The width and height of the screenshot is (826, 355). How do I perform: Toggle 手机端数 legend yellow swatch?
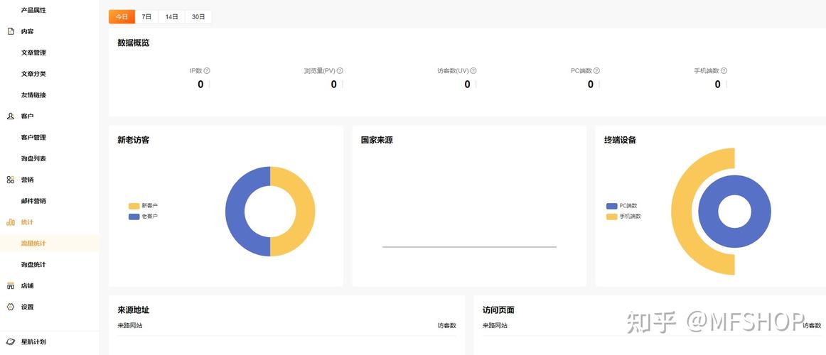611,217
